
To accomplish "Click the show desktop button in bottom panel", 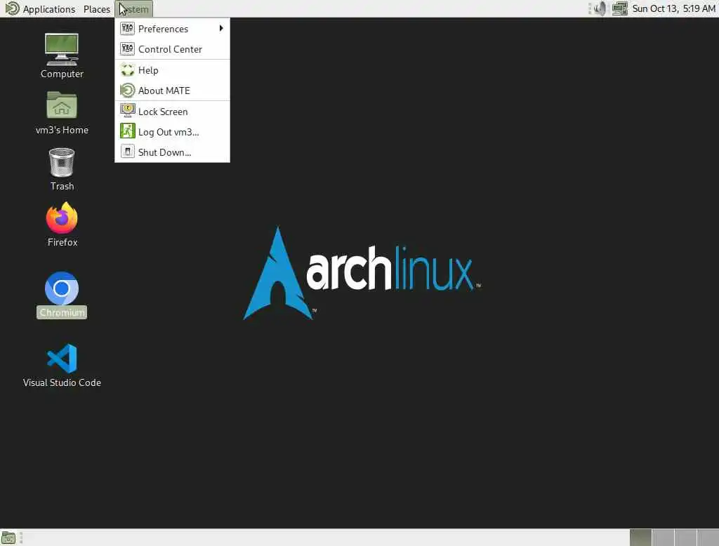I will [8, 538].
